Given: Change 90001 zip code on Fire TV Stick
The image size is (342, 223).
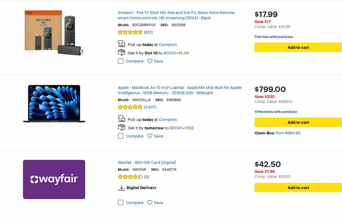Looking at the screenshot, I should pos(170,53).
